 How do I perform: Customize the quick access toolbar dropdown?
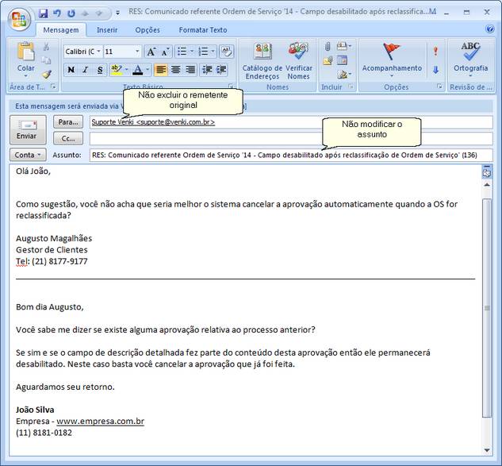coord(118,13)
